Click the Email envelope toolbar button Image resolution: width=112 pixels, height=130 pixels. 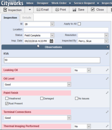pyautogui.click(x=43, y=9)
